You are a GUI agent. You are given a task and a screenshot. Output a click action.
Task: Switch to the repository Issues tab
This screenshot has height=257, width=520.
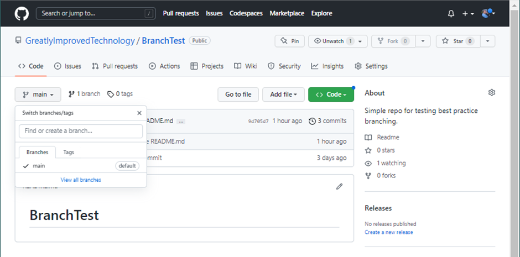pos(67,66)
